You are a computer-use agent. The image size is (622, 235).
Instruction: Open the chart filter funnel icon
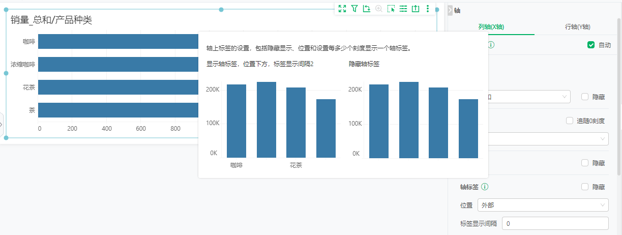pos(354,9)
